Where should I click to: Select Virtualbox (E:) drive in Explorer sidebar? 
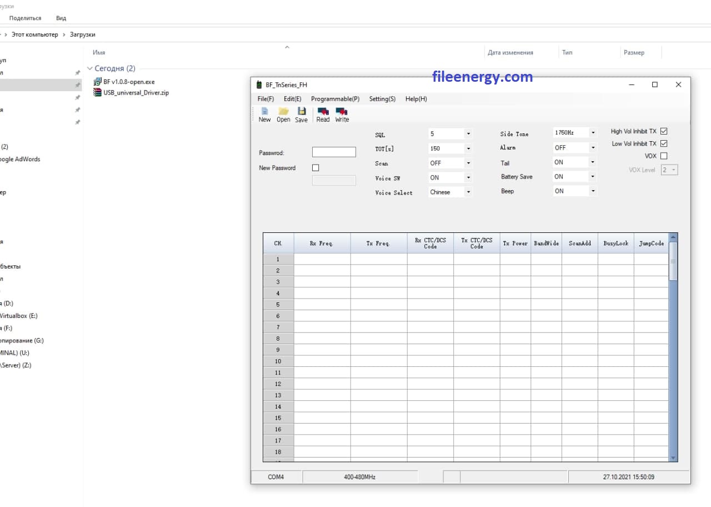(18, 316)
